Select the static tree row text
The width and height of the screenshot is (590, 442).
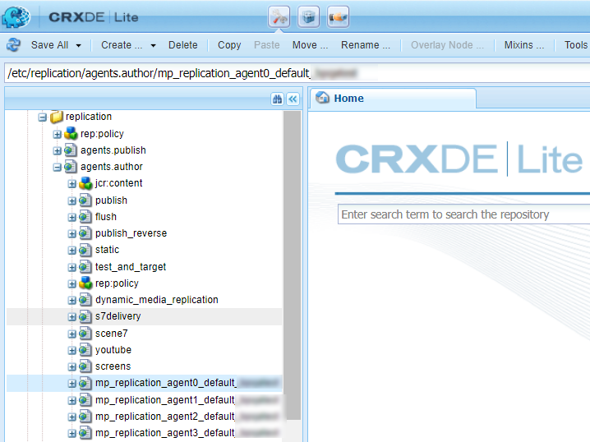click(108, 250)
